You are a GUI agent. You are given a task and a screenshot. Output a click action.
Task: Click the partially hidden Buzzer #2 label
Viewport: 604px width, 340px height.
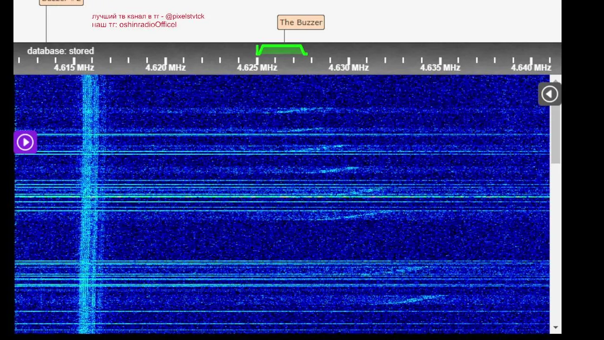point(61,2)
